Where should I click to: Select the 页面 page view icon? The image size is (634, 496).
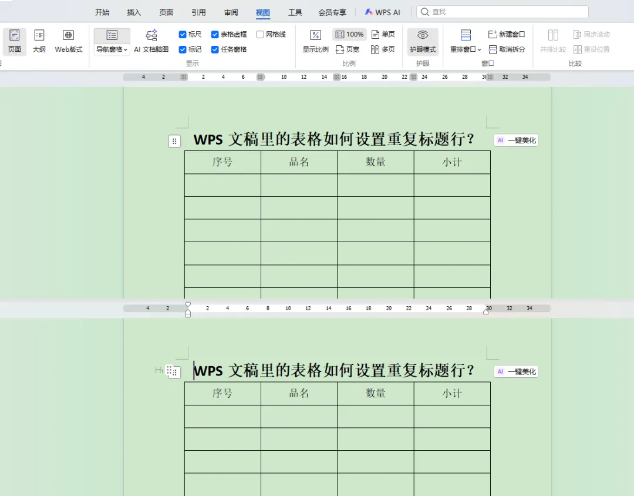(x=15, y=41)
